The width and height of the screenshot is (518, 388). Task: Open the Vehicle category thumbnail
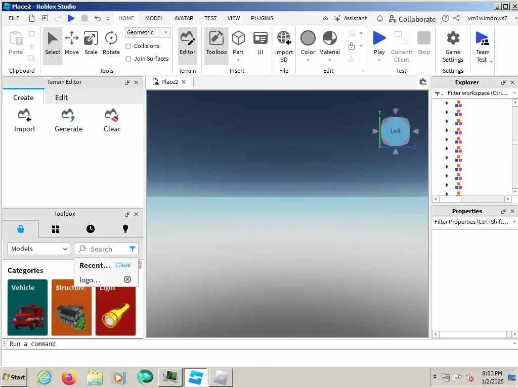pos(27,307)
